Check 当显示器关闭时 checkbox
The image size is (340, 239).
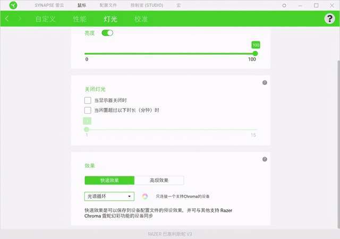point(88,100)
